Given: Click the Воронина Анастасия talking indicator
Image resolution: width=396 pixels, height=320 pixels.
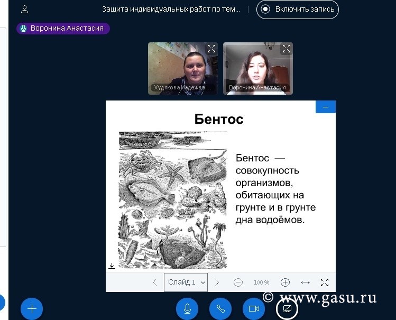Looking at the screenshot, I should pyautogui.click(x=63, y=29).
